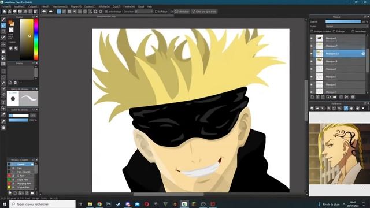The width and height of the screenshot is (370, 208).
Task: Hide the Masque6 layer
Action: [x=312, y=69]
